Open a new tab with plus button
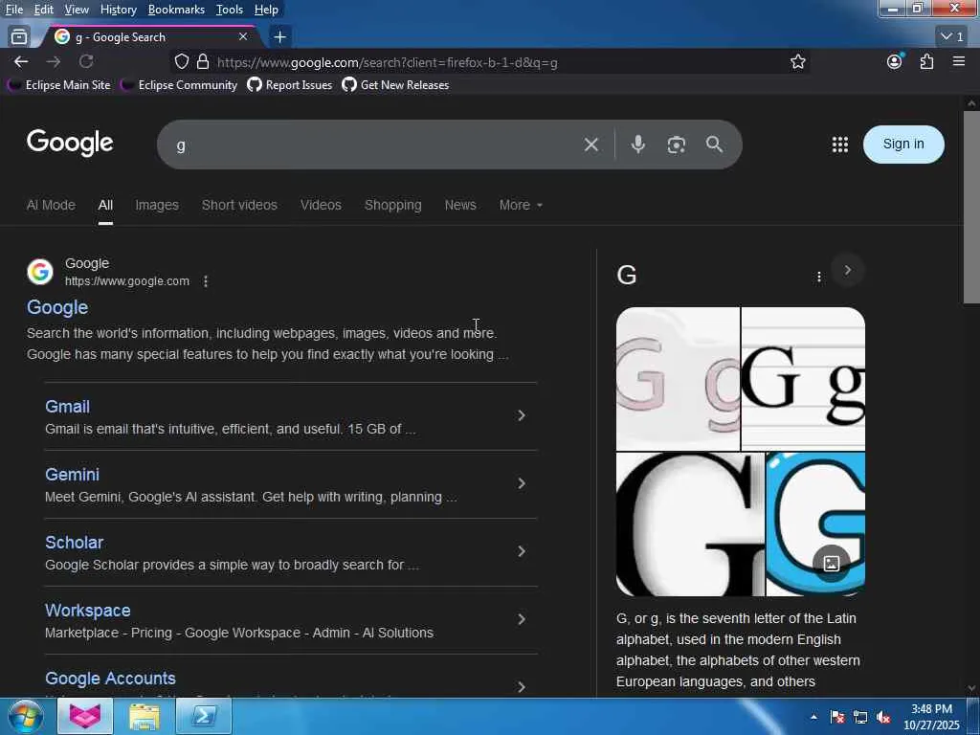This screenshot has width=980, height=735. [x=280, y=37]
